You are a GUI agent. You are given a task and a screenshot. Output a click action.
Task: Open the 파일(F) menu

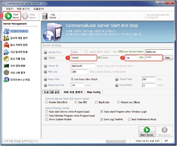pyautogui.click(x=10, y=9)
